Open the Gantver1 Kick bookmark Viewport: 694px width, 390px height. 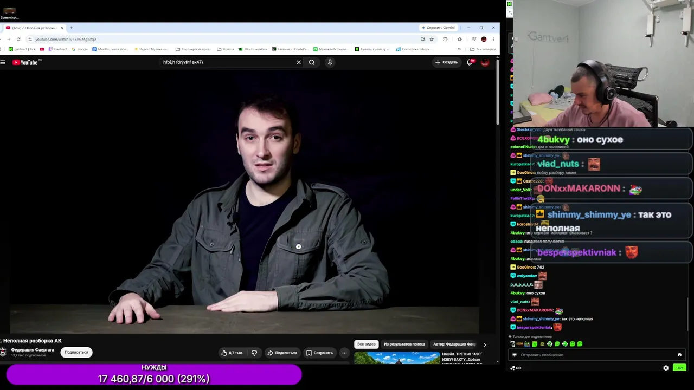[x=23, y=49]
